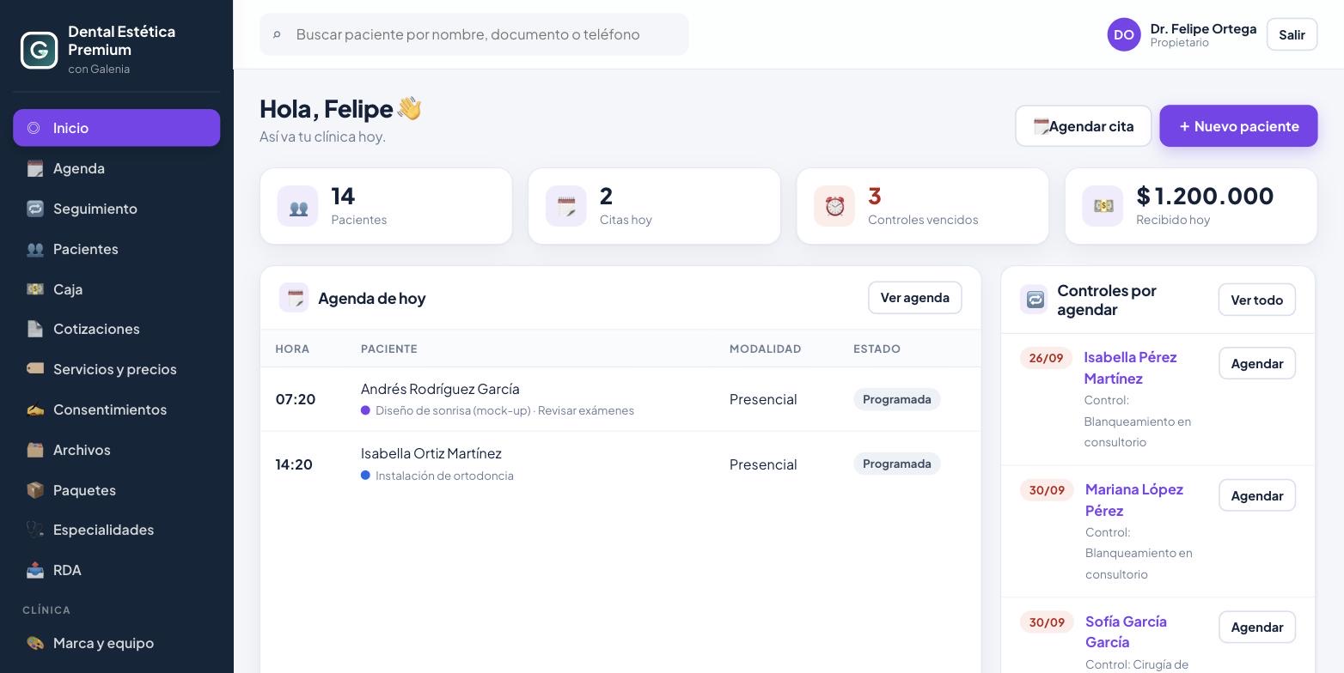Click the Agendar cita button
The height and width of the screenshot is (673, 1344).
[x=1083, y=126]
